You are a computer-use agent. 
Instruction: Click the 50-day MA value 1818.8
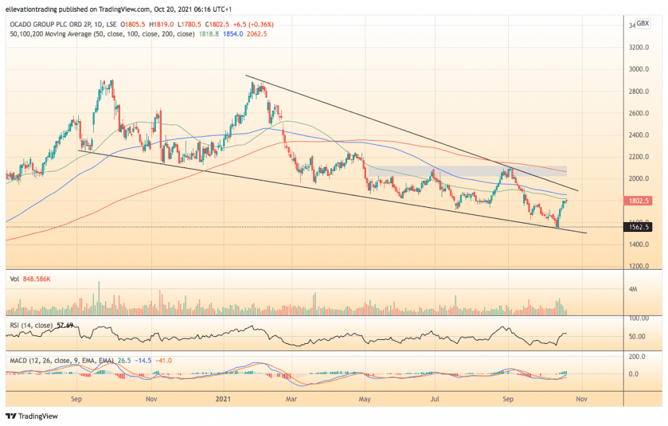coord(209,34)
